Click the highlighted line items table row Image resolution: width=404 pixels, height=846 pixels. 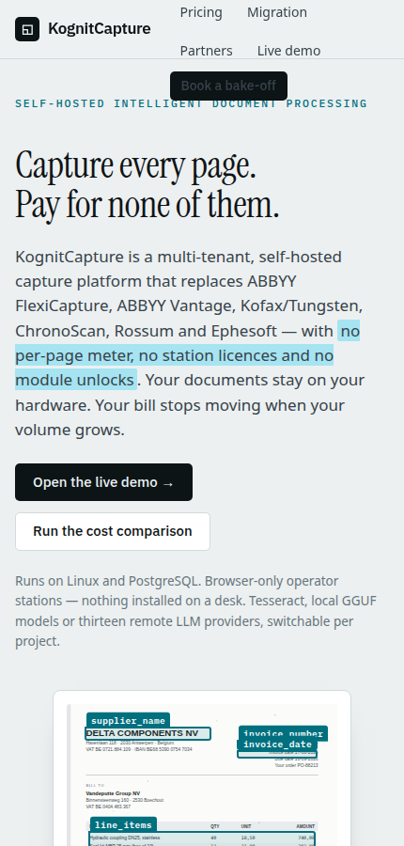coord(202,839)
